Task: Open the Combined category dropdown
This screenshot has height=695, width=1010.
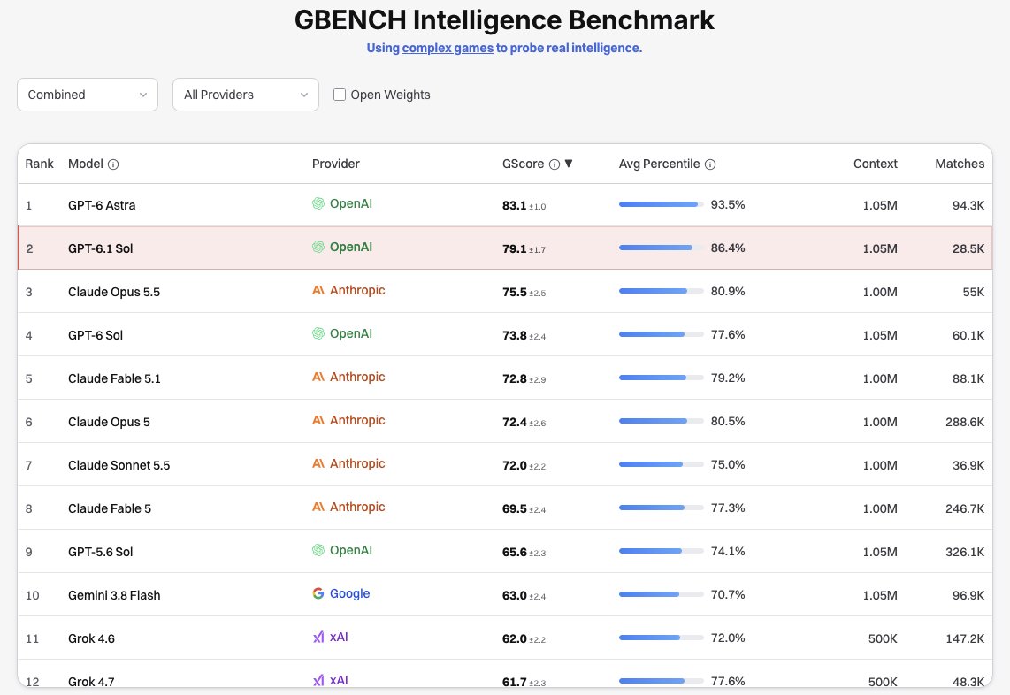Action: [x=88, y=95]
